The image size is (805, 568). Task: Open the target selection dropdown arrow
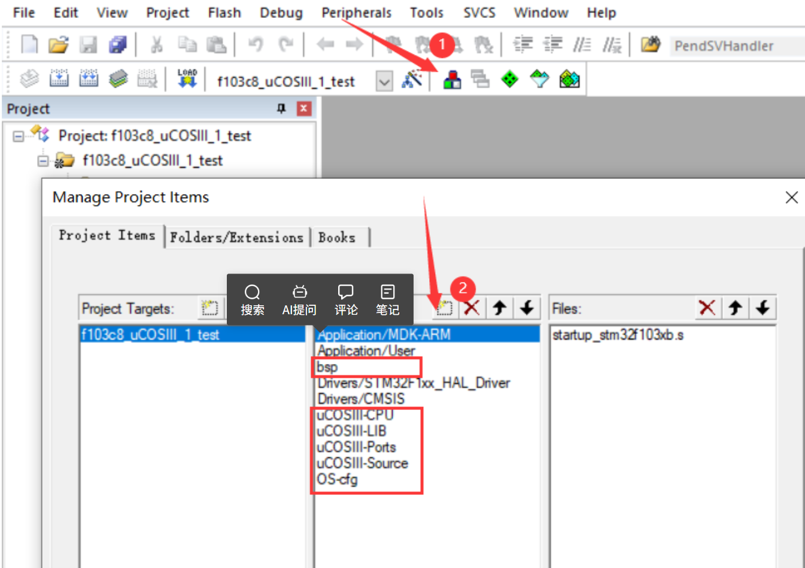384,81
